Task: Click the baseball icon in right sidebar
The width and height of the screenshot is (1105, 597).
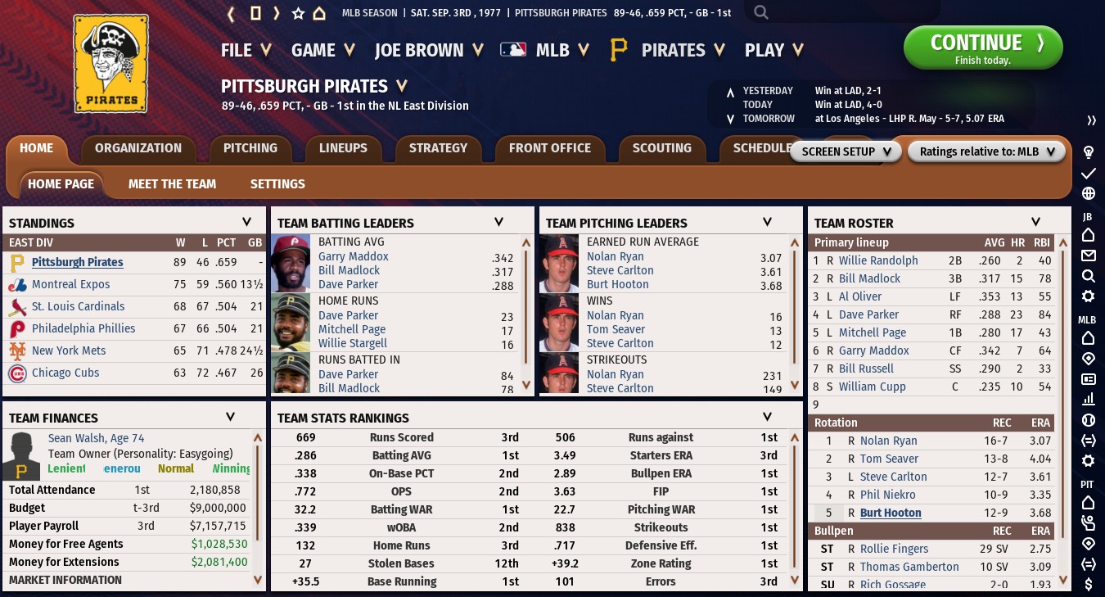Action: (x=1089, y=420)
